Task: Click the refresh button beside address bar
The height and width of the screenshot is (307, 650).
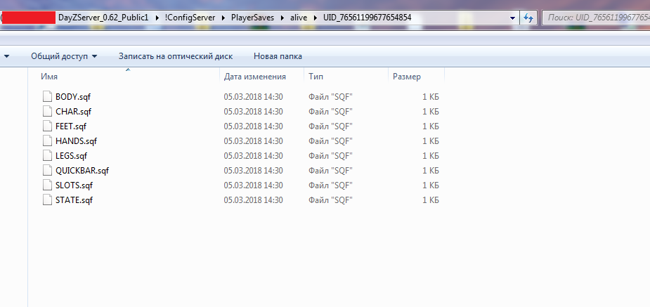Action: (x=528, y=18)
